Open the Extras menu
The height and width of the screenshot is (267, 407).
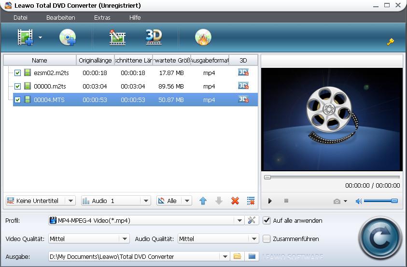[x=102, y=17]
